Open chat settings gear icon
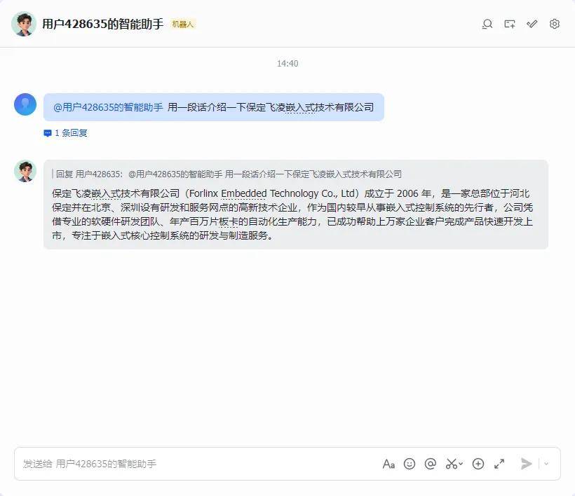 [555, 24]
